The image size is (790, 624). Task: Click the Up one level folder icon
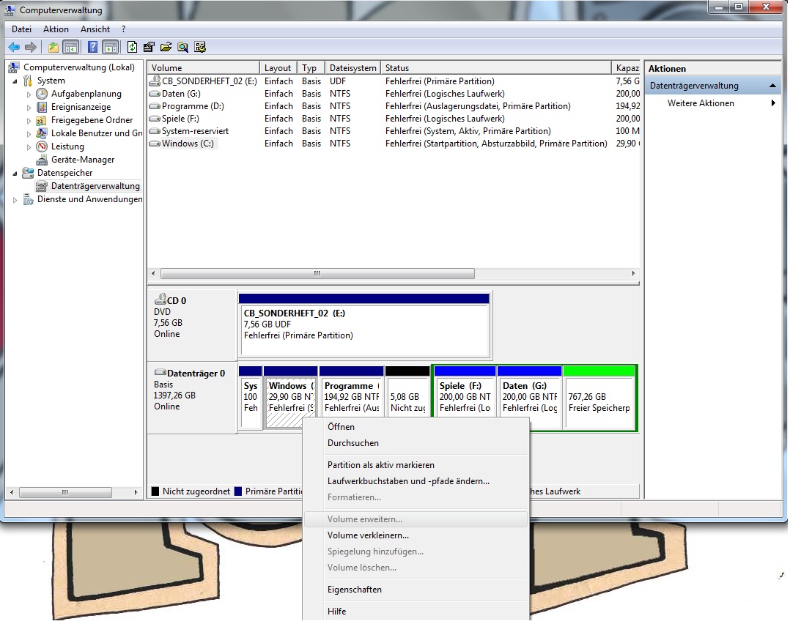[x=53, y=48]
